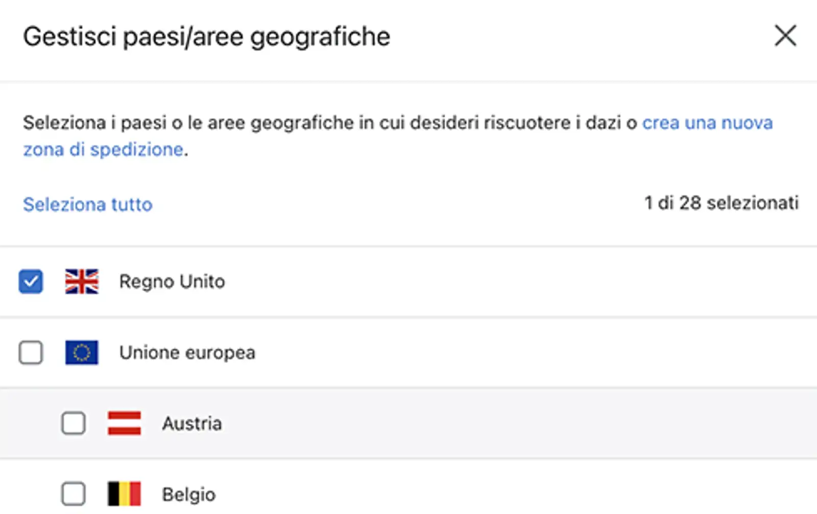Click the "Gestisci paesi/aree geografiche" heading
Image resolution: width=817 pixels, height=514 pixels.
pos(207,37)
